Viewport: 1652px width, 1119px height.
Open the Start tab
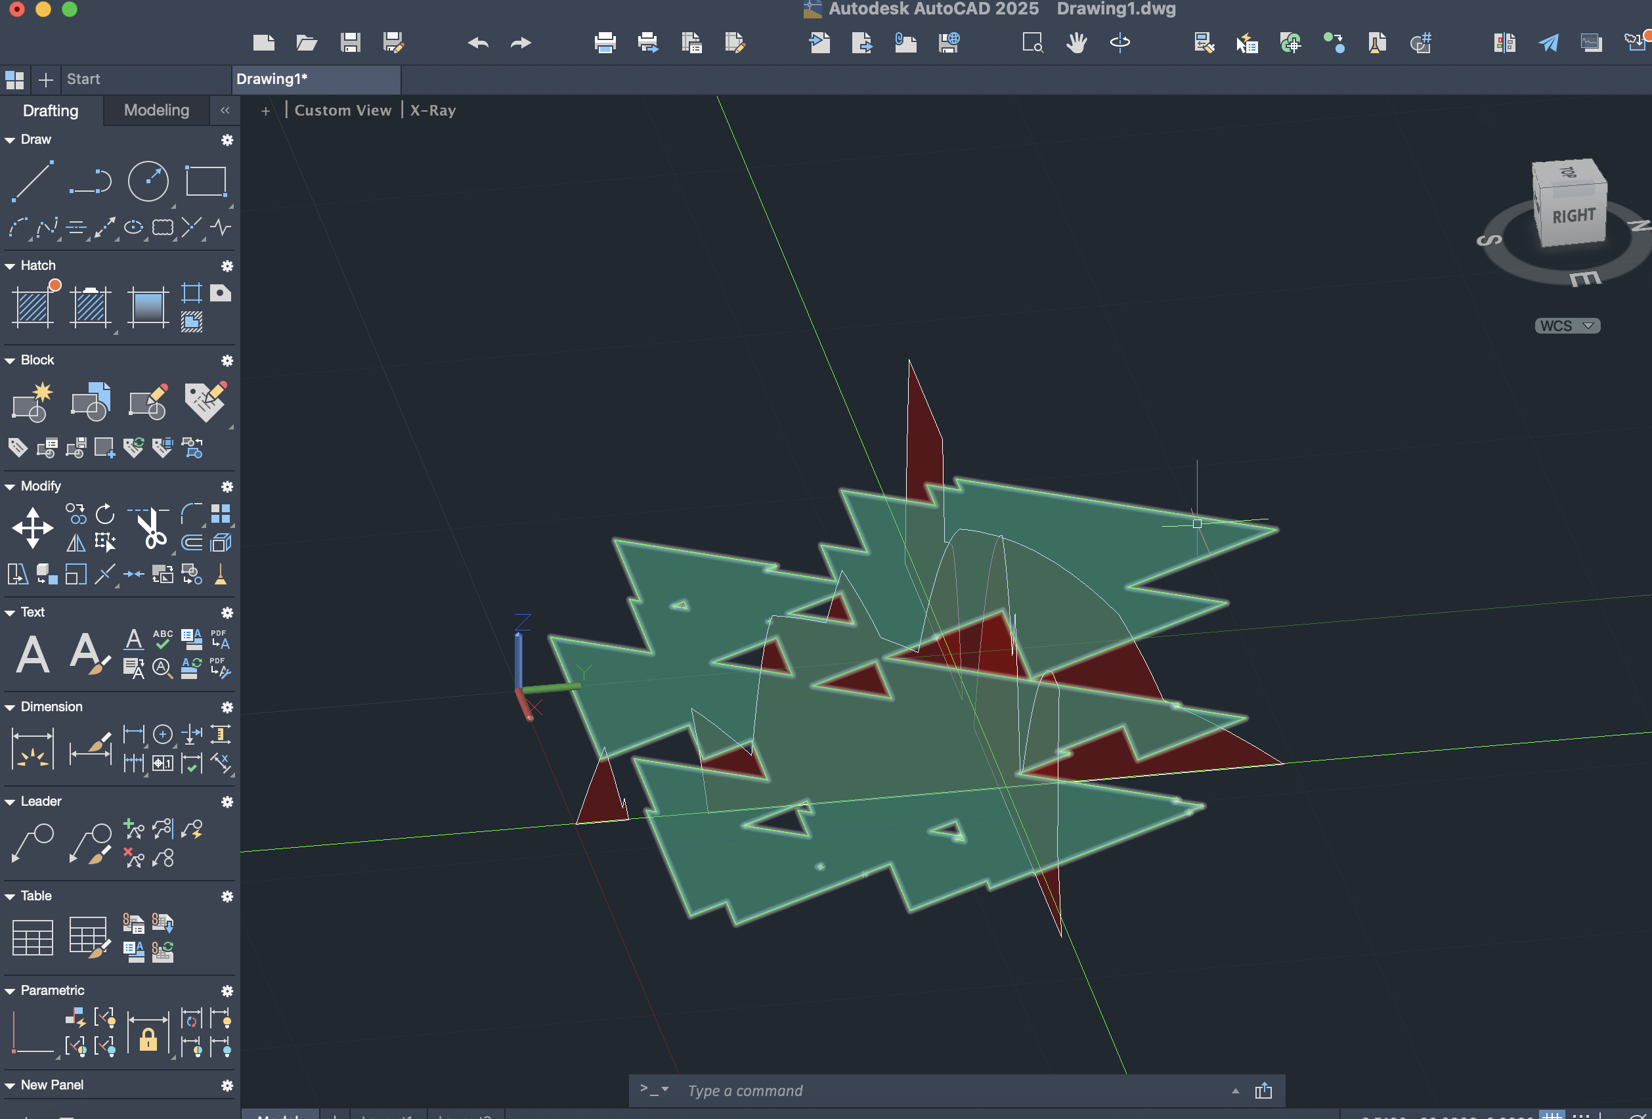(83, 79)
